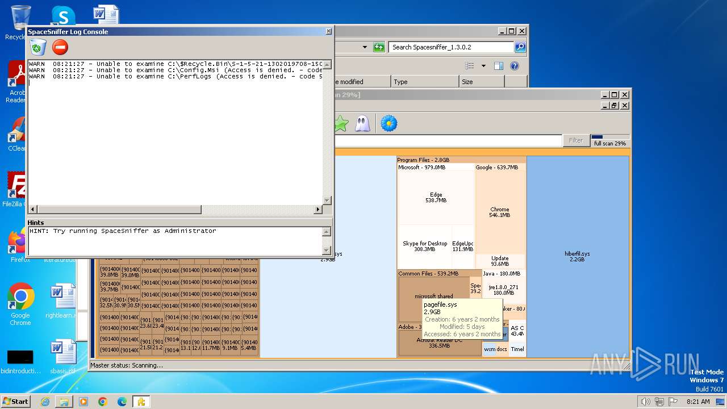Open Explorer help with the question mark icon
This screenshot has width=727, height=409.
tap(514, 66)
